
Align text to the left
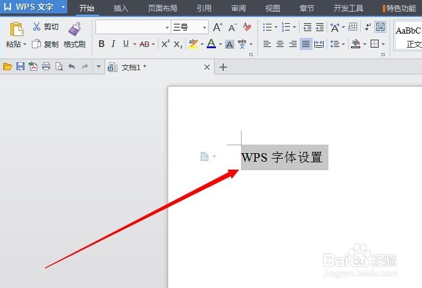pos(267,44)
